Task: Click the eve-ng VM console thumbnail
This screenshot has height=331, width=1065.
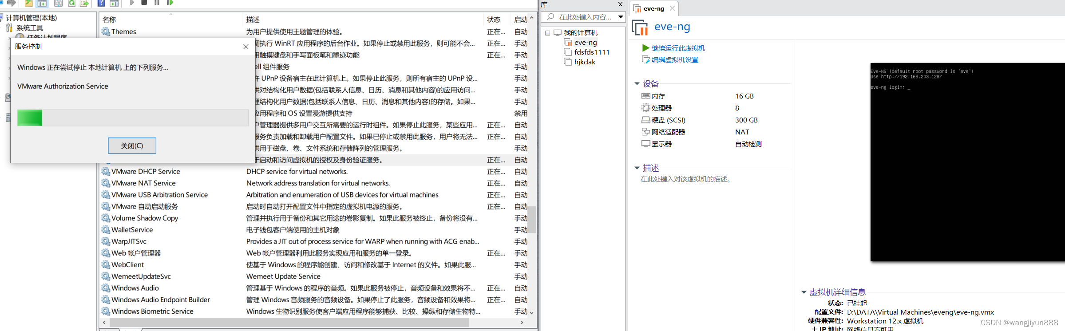Action: click(967, 162)
